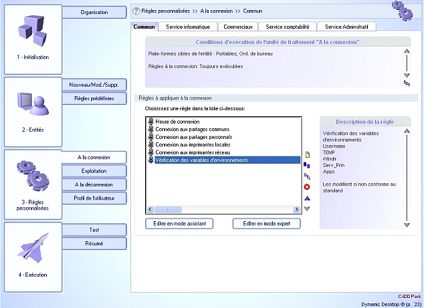Click icon beside Connexion aux partages communs
The image size is (424, 308).
click(x=151, y=129)
